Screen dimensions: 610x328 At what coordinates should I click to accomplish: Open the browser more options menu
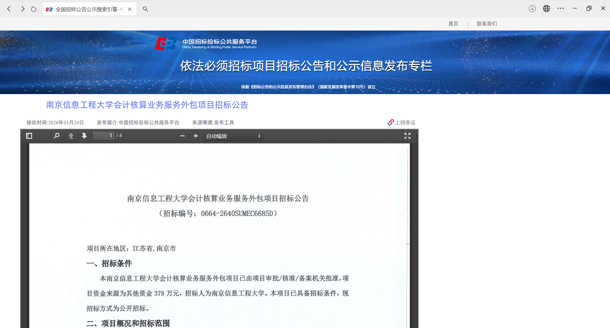point(560,9)
